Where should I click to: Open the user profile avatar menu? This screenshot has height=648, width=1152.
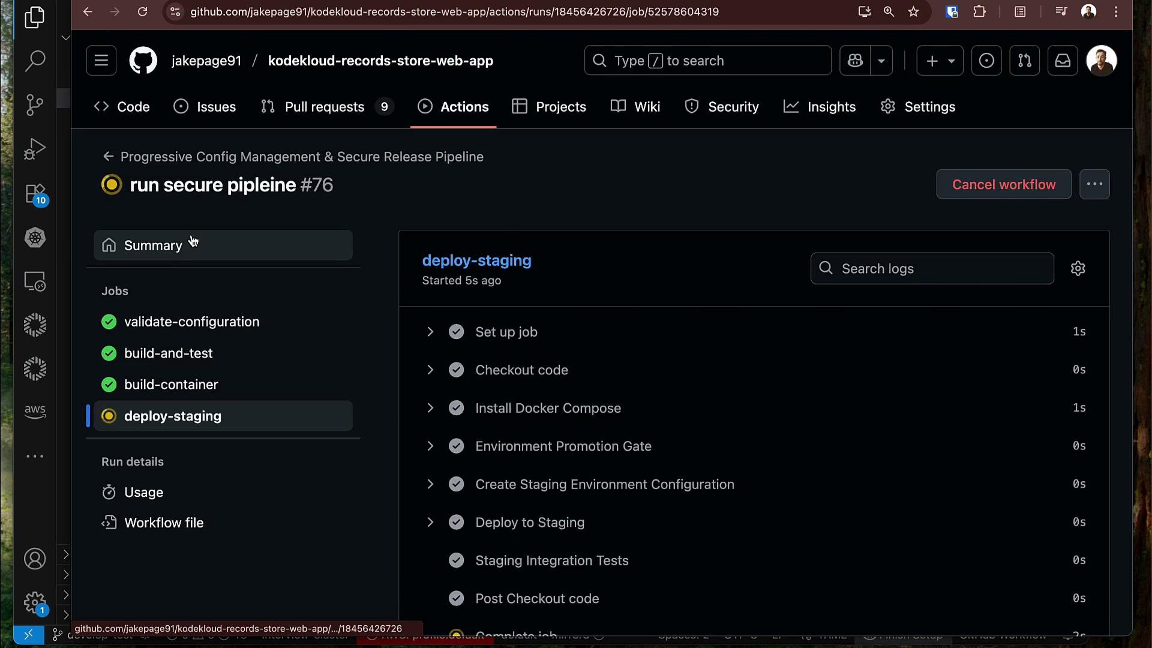pyautogui.click(x=1102, y=61)
